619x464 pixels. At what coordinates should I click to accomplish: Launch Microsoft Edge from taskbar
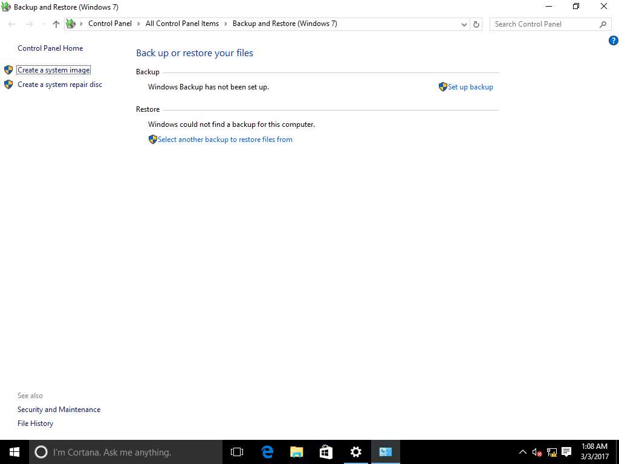click(267, 452)
